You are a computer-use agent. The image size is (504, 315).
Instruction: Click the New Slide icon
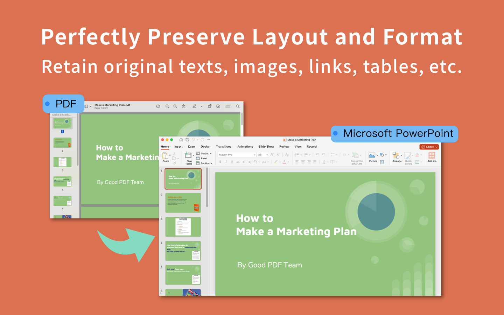coord(188,155)
